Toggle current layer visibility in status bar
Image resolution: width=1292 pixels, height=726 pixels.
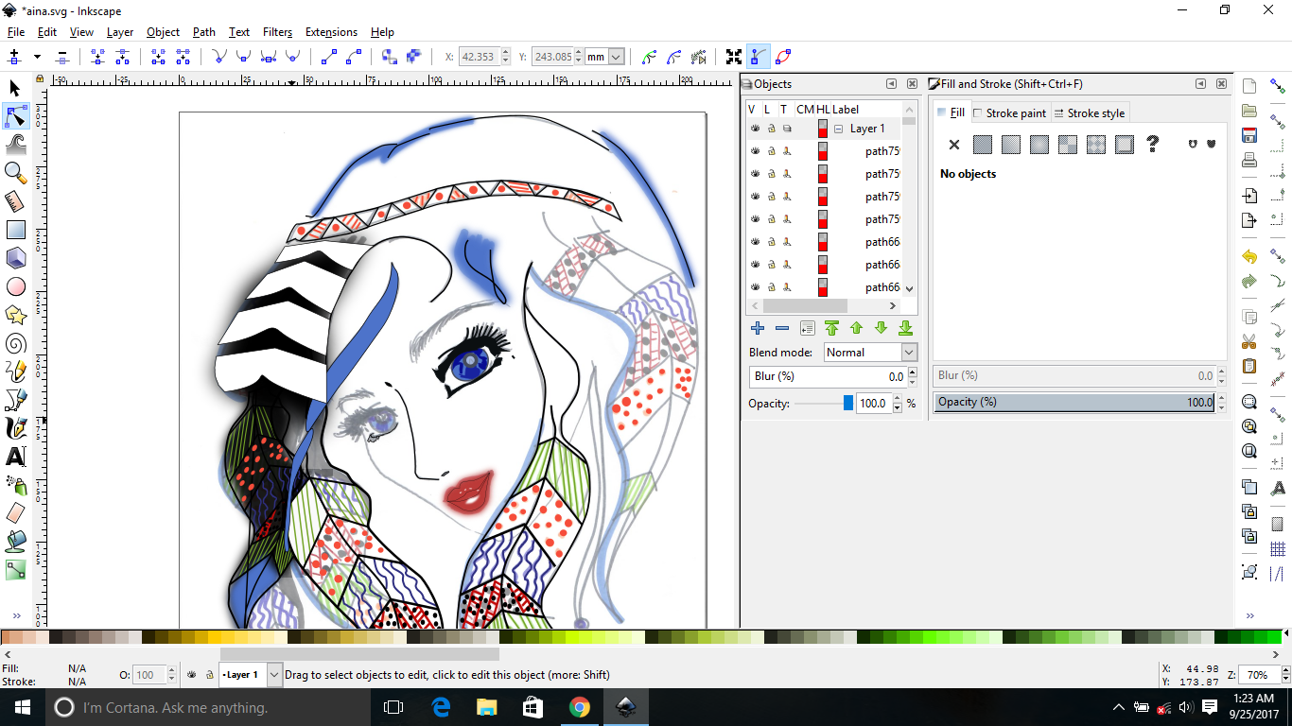(193, 675)
